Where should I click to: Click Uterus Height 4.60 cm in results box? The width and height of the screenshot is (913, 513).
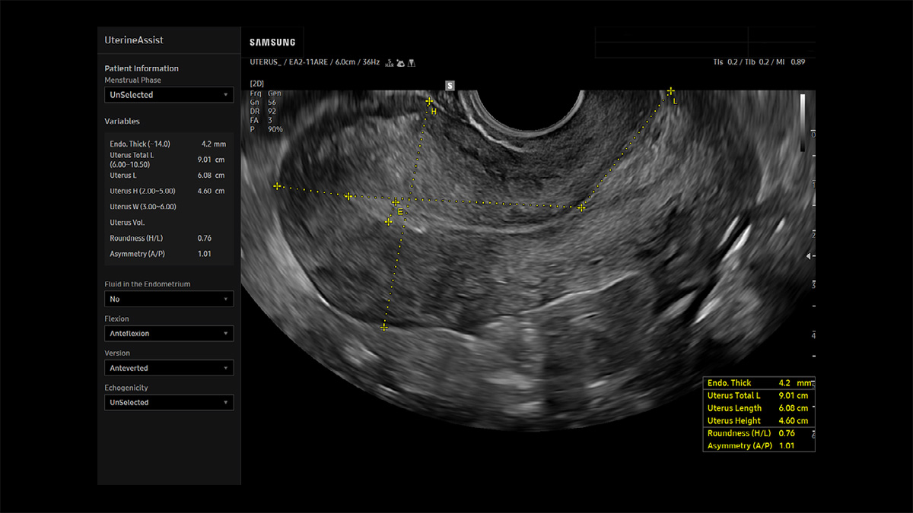(759, 421)
